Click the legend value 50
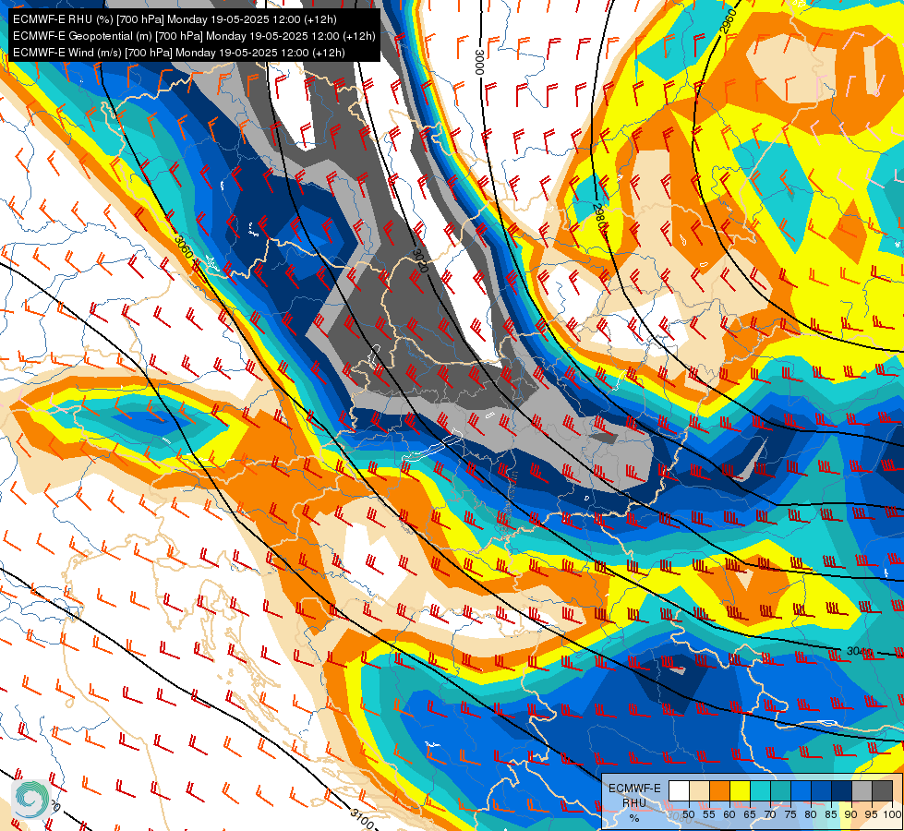The image size is (904, 831). tap(689, 814)
